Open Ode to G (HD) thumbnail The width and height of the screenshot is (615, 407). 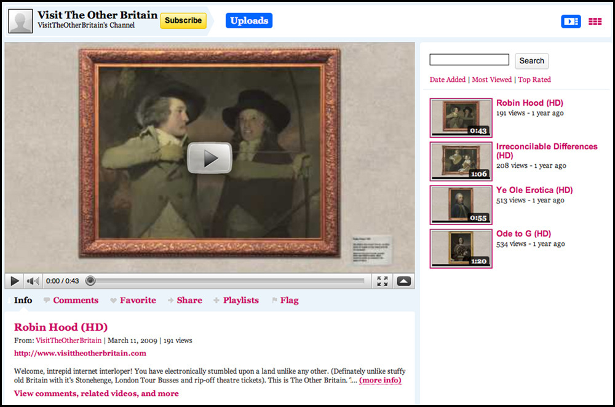point(461,248)
